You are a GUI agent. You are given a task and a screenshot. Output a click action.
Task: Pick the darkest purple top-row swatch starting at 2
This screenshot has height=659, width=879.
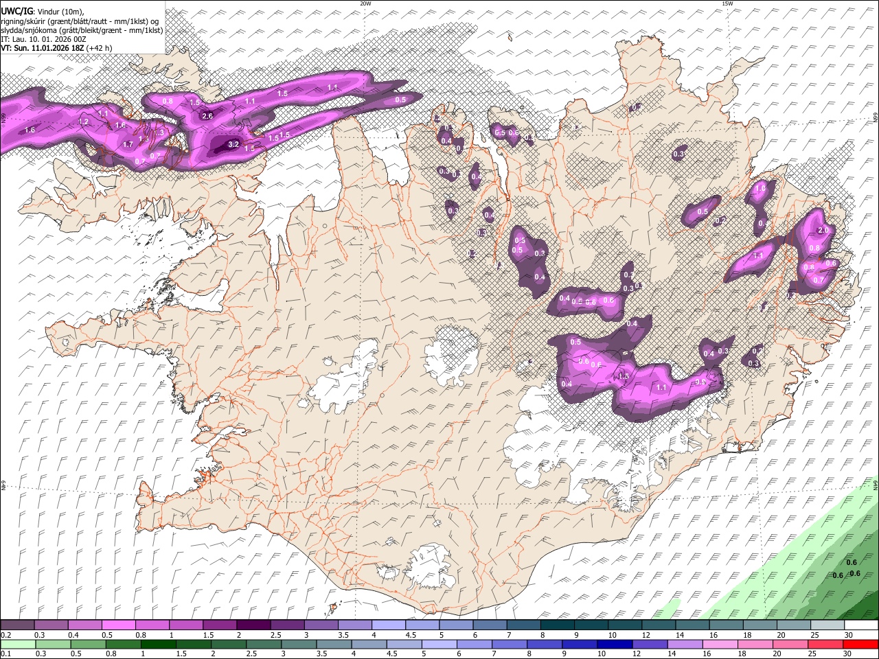[x=253, y=625]
